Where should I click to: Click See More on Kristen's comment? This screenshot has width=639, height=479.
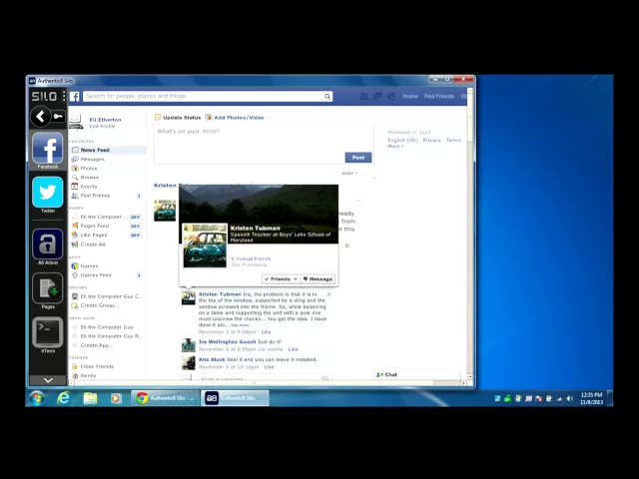click(x=240, y=325)
